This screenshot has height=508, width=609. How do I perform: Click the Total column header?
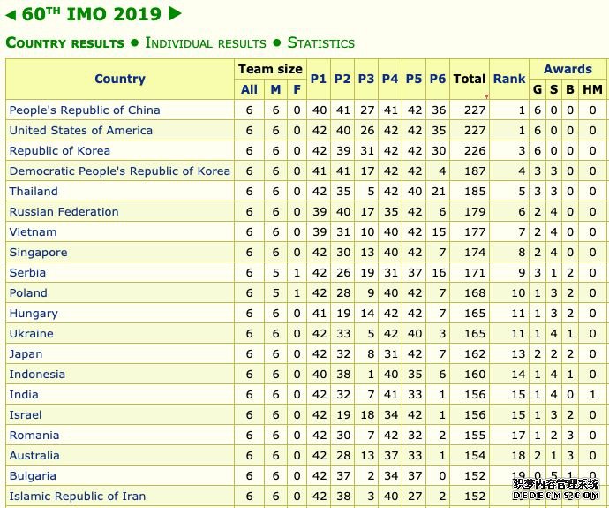(470, 79)
